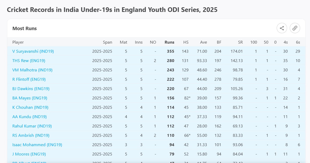
Task: Click the Runs column header
Action: 169,42
